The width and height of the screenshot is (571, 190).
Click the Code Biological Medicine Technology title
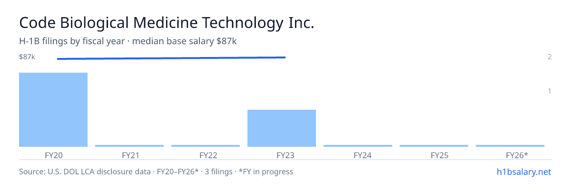click(167, 23)
